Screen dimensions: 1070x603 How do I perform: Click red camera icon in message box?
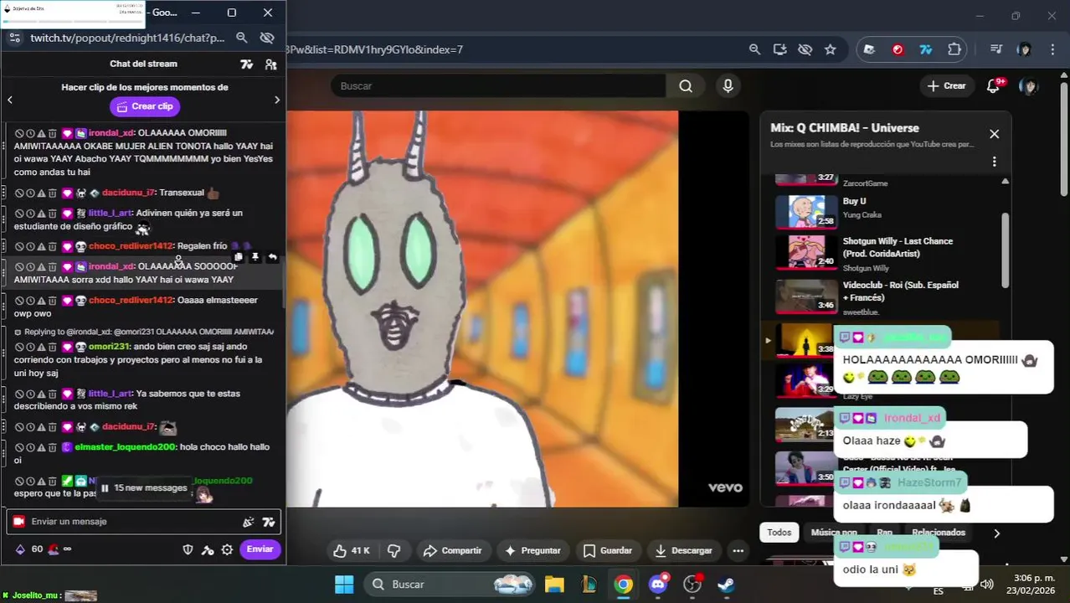point(18,522)
